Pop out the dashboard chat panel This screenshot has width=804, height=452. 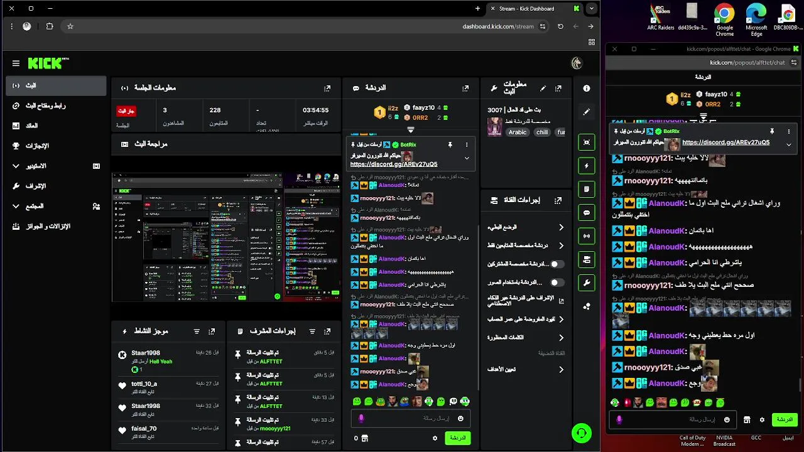tap(465, 89)
